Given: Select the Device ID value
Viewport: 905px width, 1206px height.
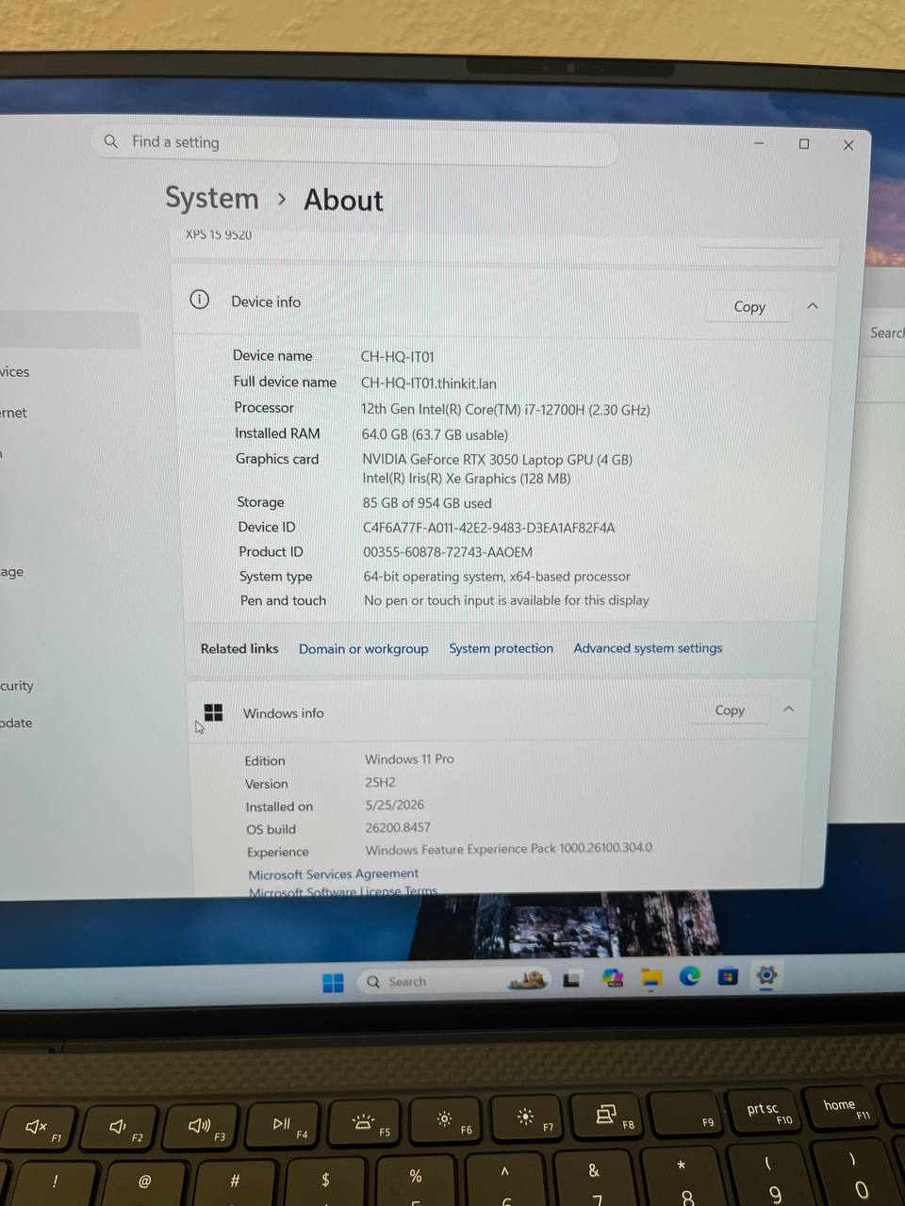Looking at the screenshot, I should coord(489,528).
